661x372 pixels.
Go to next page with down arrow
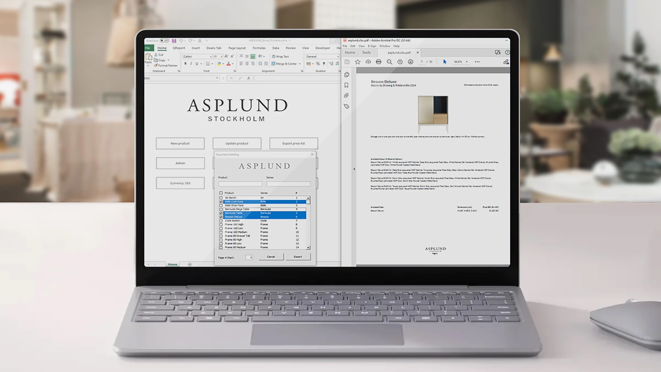(410, 62)
